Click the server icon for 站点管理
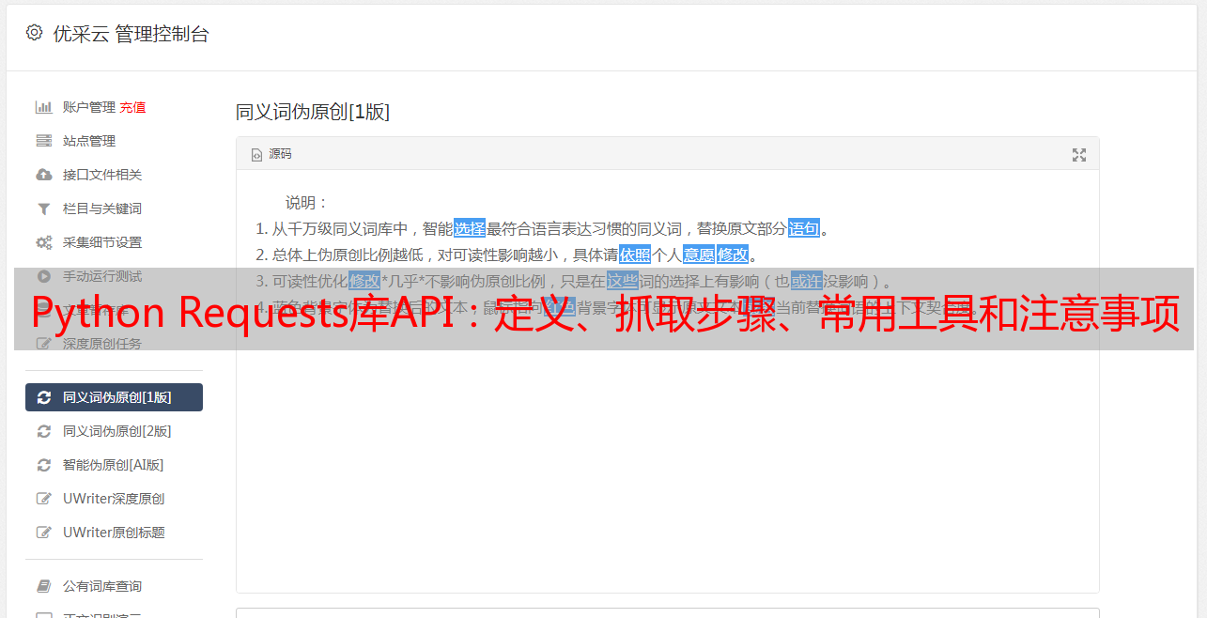This screenshot has width=1207, height=618. point(44,141)
